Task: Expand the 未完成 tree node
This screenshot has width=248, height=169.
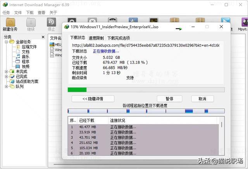Action: click(6, 72)
